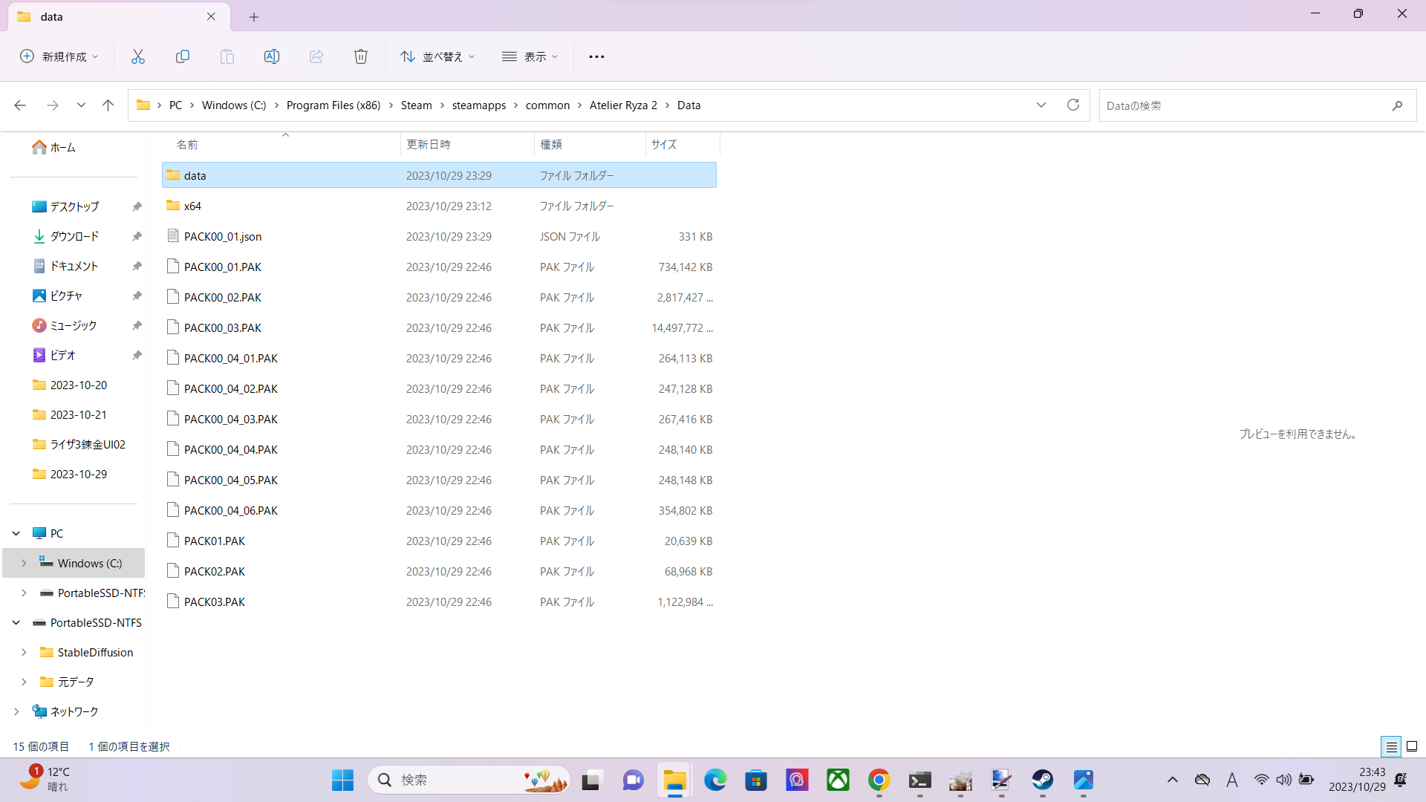Show hidden system tray icons
Image resolution: width=1426 pixels, height=802 pixels.
point(1173,780)
